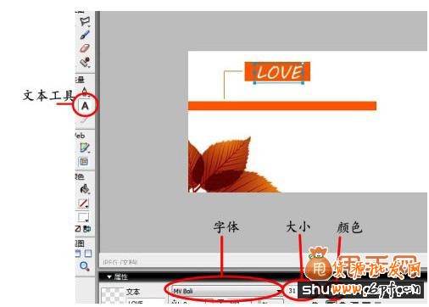The width and height of the screenshot is (429, 307).
Task: Select the Rubber Stamp tool
Action: tap(85, 62)
